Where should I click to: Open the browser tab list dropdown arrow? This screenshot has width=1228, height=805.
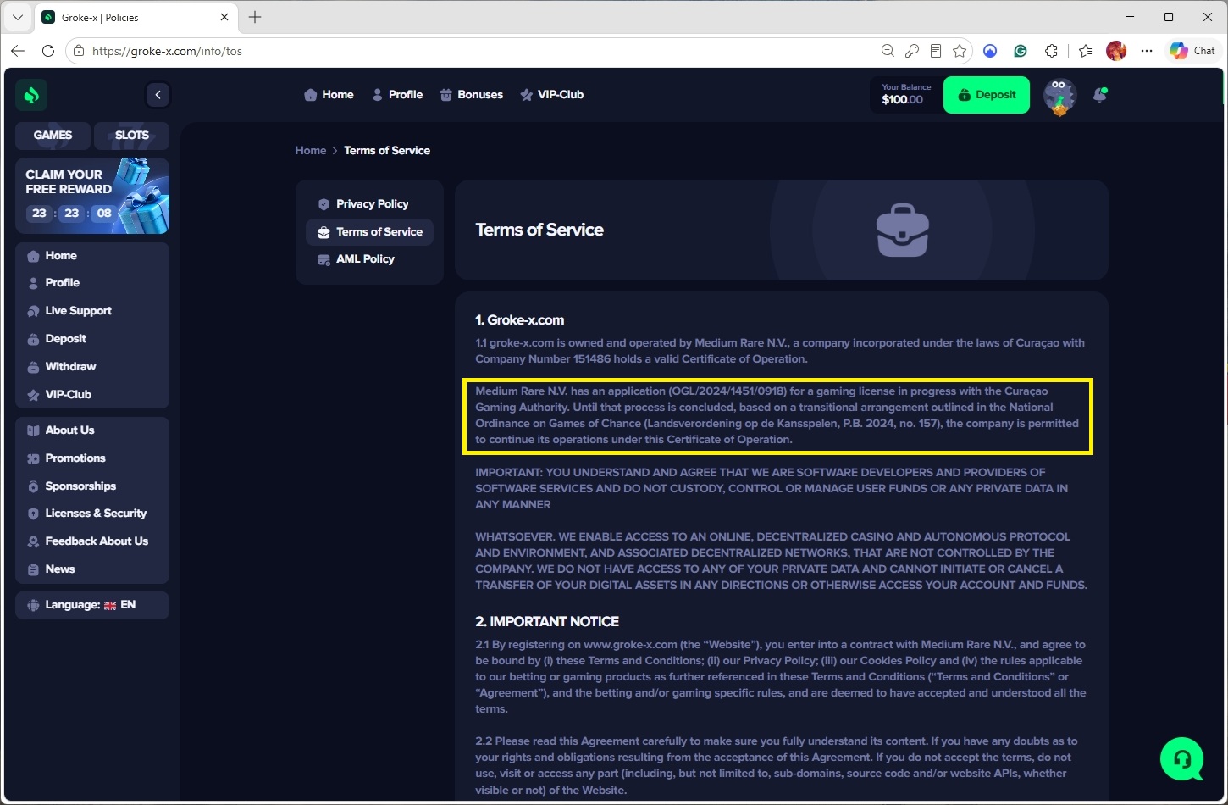click(17, 17)
